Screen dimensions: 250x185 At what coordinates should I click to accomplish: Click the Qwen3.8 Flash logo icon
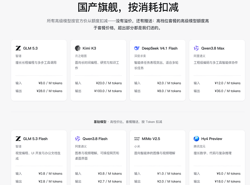[78, 139]
